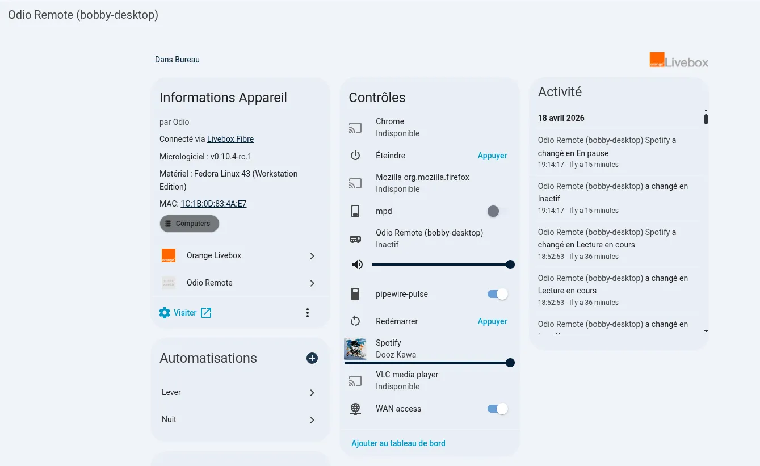Click the MAC address link
This screenshot has width=760, height=466.
coord(213,204)
